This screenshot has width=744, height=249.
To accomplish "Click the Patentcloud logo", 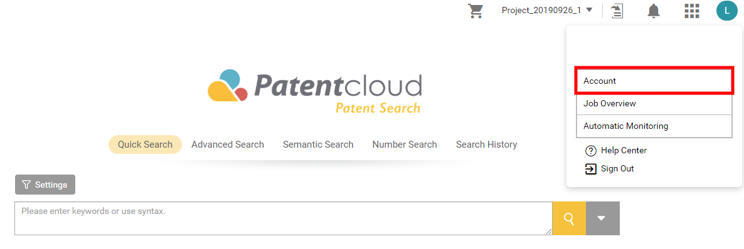I will [x=314, y=91].
